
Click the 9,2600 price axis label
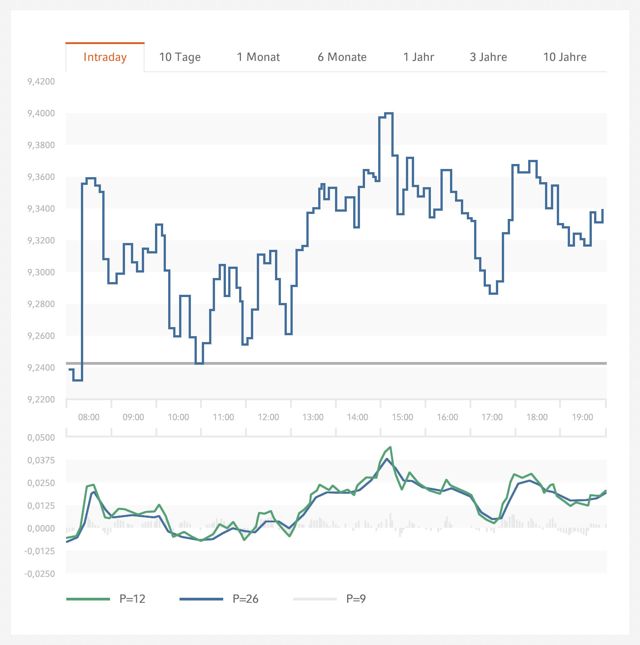pos(41,336)
